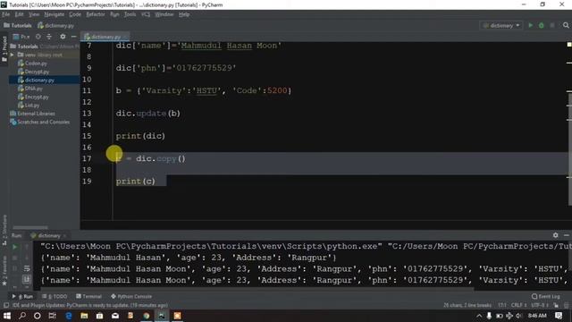Click the locate-file target icon in Project panel
This screenshot has height=322, width=572.
point(38,37)
